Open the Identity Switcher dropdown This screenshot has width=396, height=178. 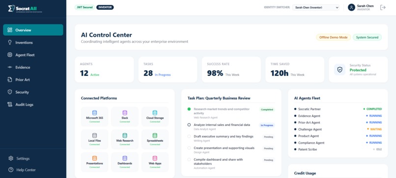[x=316, y=7]
